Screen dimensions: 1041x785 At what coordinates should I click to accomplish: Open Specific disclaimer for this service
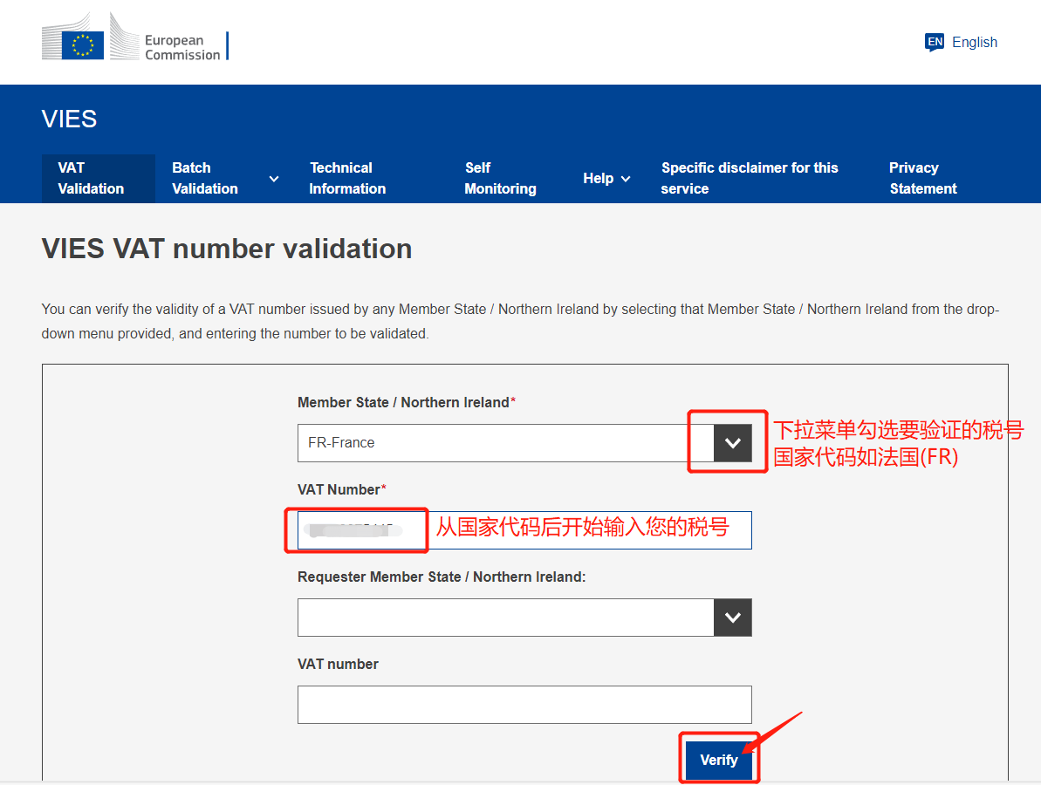pyautogui.click(x=749, y=178)
